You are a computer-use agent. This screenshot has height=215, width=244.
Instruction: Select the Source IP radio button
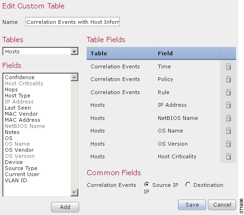147,185
